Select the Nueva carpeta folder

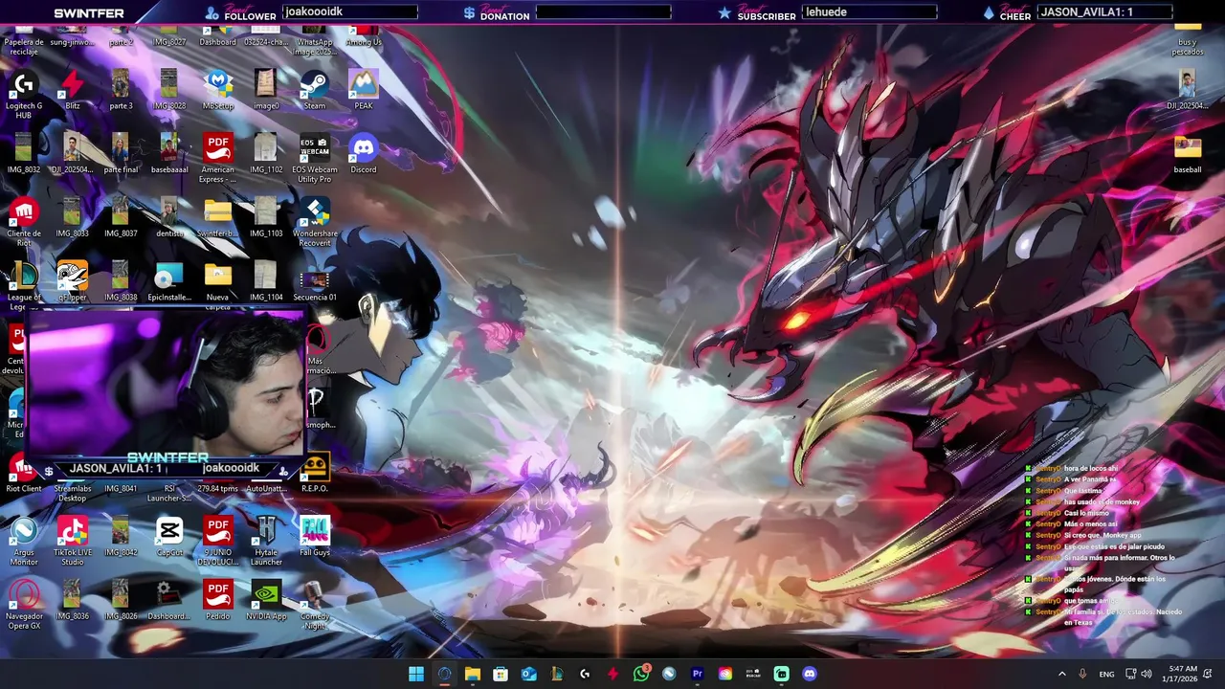[218, 286]
